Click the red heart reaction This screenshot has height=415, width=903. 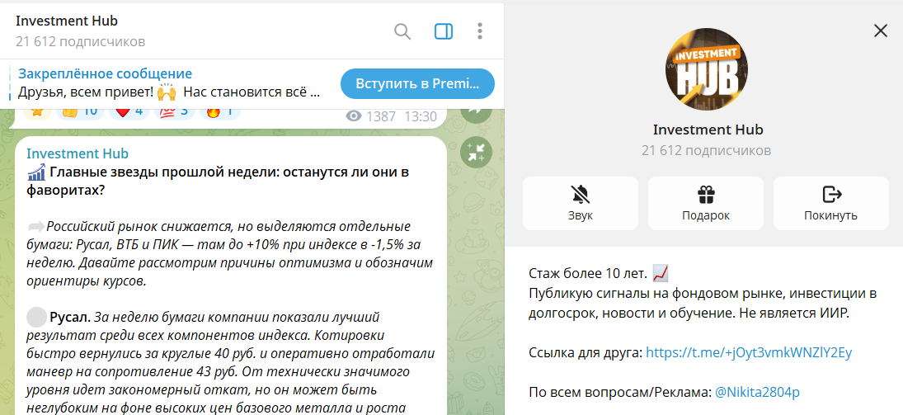pyautogui.click(x=129, y=111)
